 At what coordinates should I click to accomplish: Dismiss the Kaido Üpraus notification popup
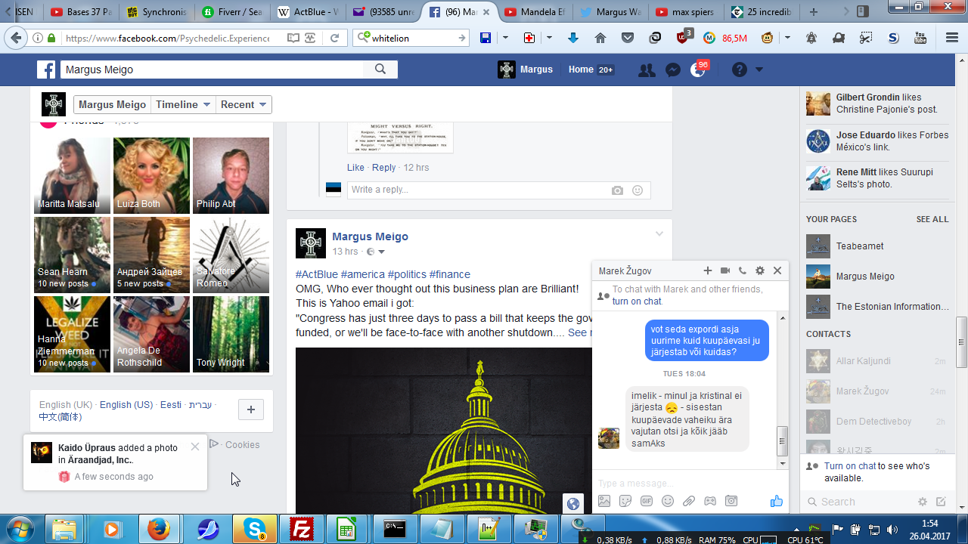pos(195,447)
